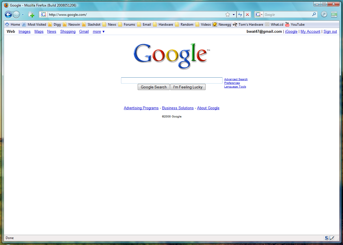
Task: Open the Hardware bookmarks folder
Action: tap(163, 25)
